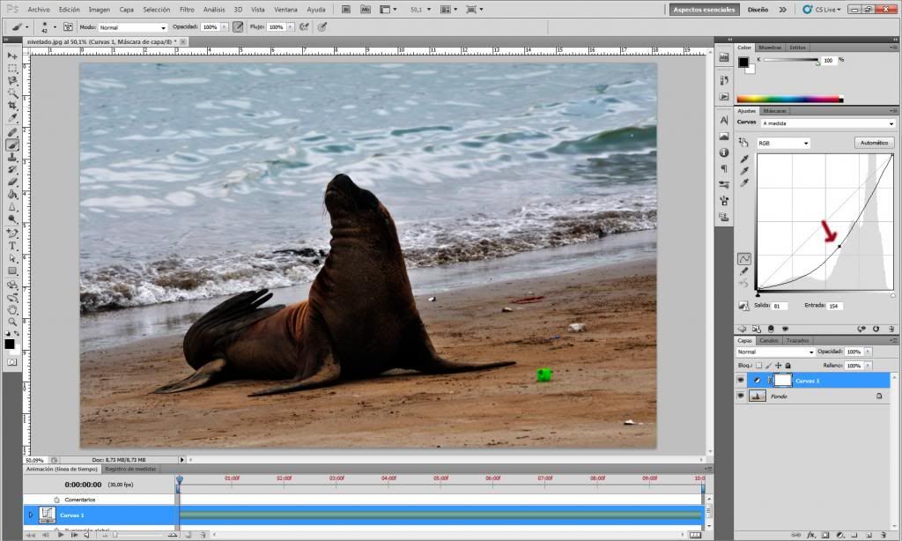902x541 pixels.
Task: Select the Zoom tool
Action: pos(12,322)
